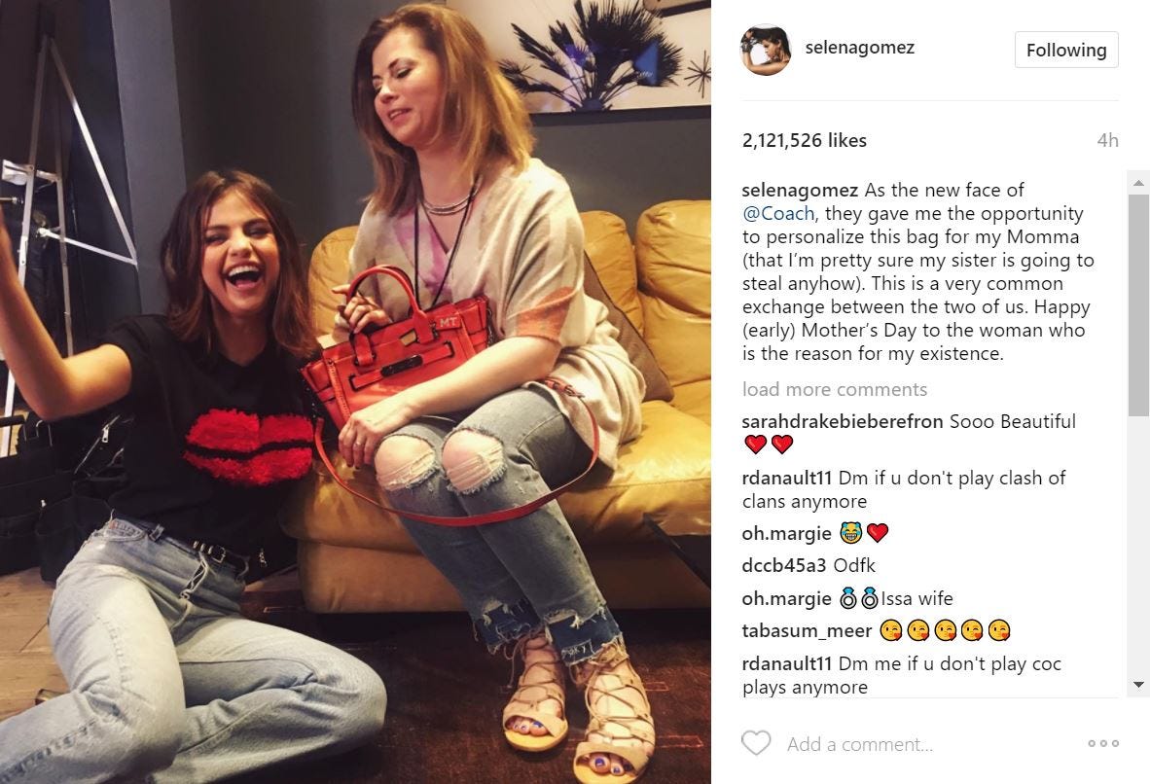Click the scrollbar down arrow in comments
The height and width of the screenshot is (784, 1150).
click(1138, 685)
